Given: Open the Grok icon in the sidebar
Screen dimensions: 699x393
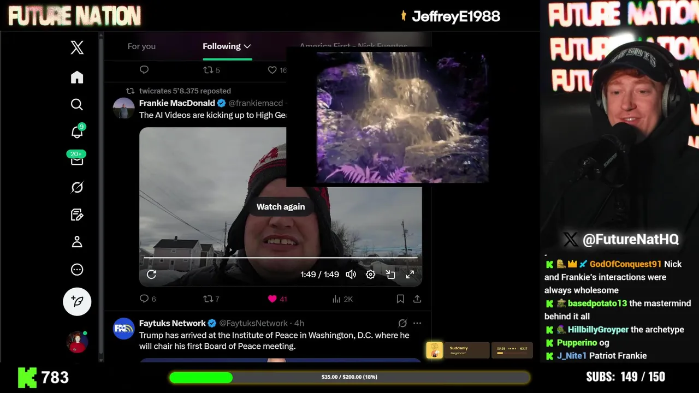Looking at the screenshot, I should [x=77, y=187].
